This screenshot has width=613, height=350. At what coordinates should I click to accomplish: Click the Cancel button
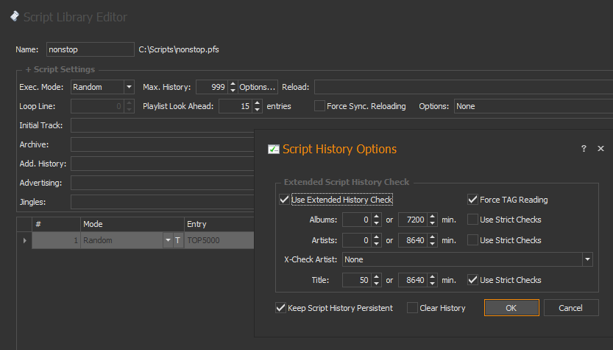tap(571, 308)
